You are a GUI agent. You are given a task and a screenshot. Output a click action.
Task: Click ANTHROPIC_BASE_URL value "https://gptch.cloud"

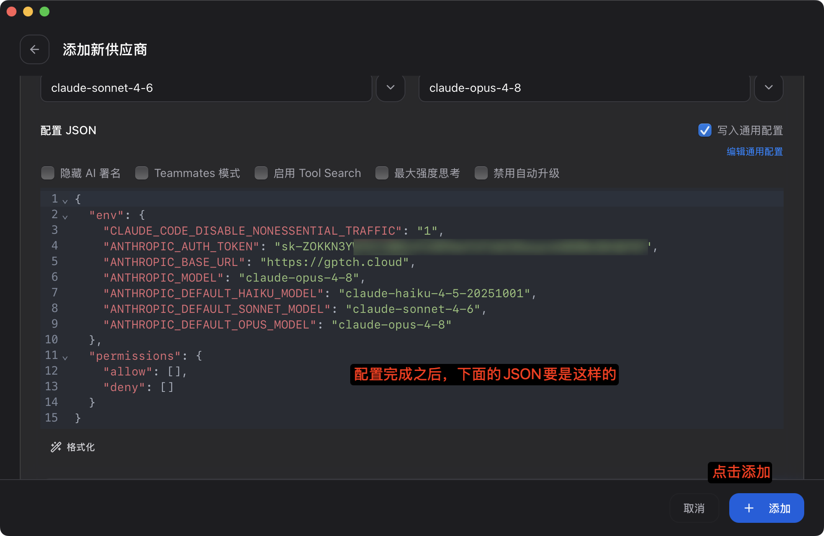tap(335, 262)
